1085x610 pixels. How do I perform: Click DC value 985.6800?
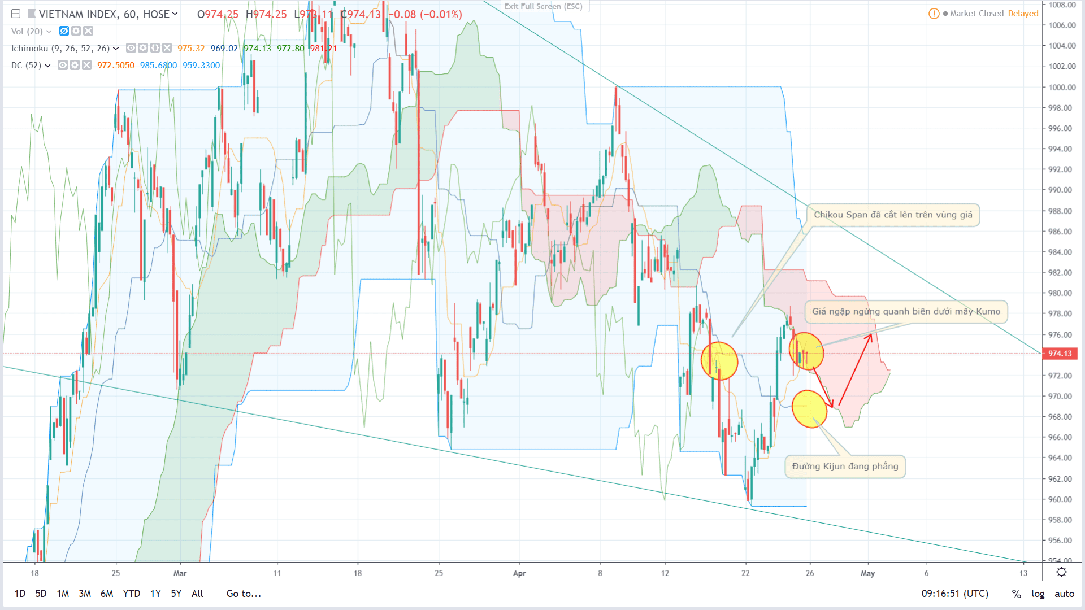(159, 66)
